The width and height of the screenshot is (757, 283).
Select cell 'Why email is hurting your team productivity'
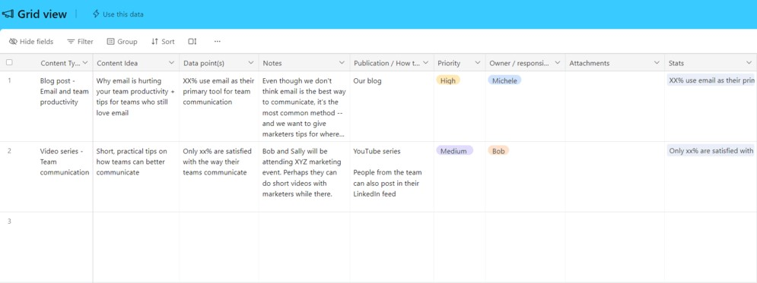136,106
